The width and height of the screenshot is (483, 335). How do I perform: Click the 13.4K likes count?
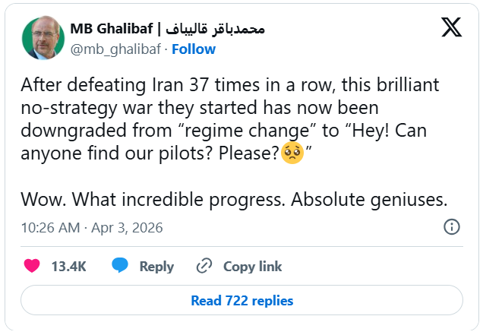tap(68, 267)
